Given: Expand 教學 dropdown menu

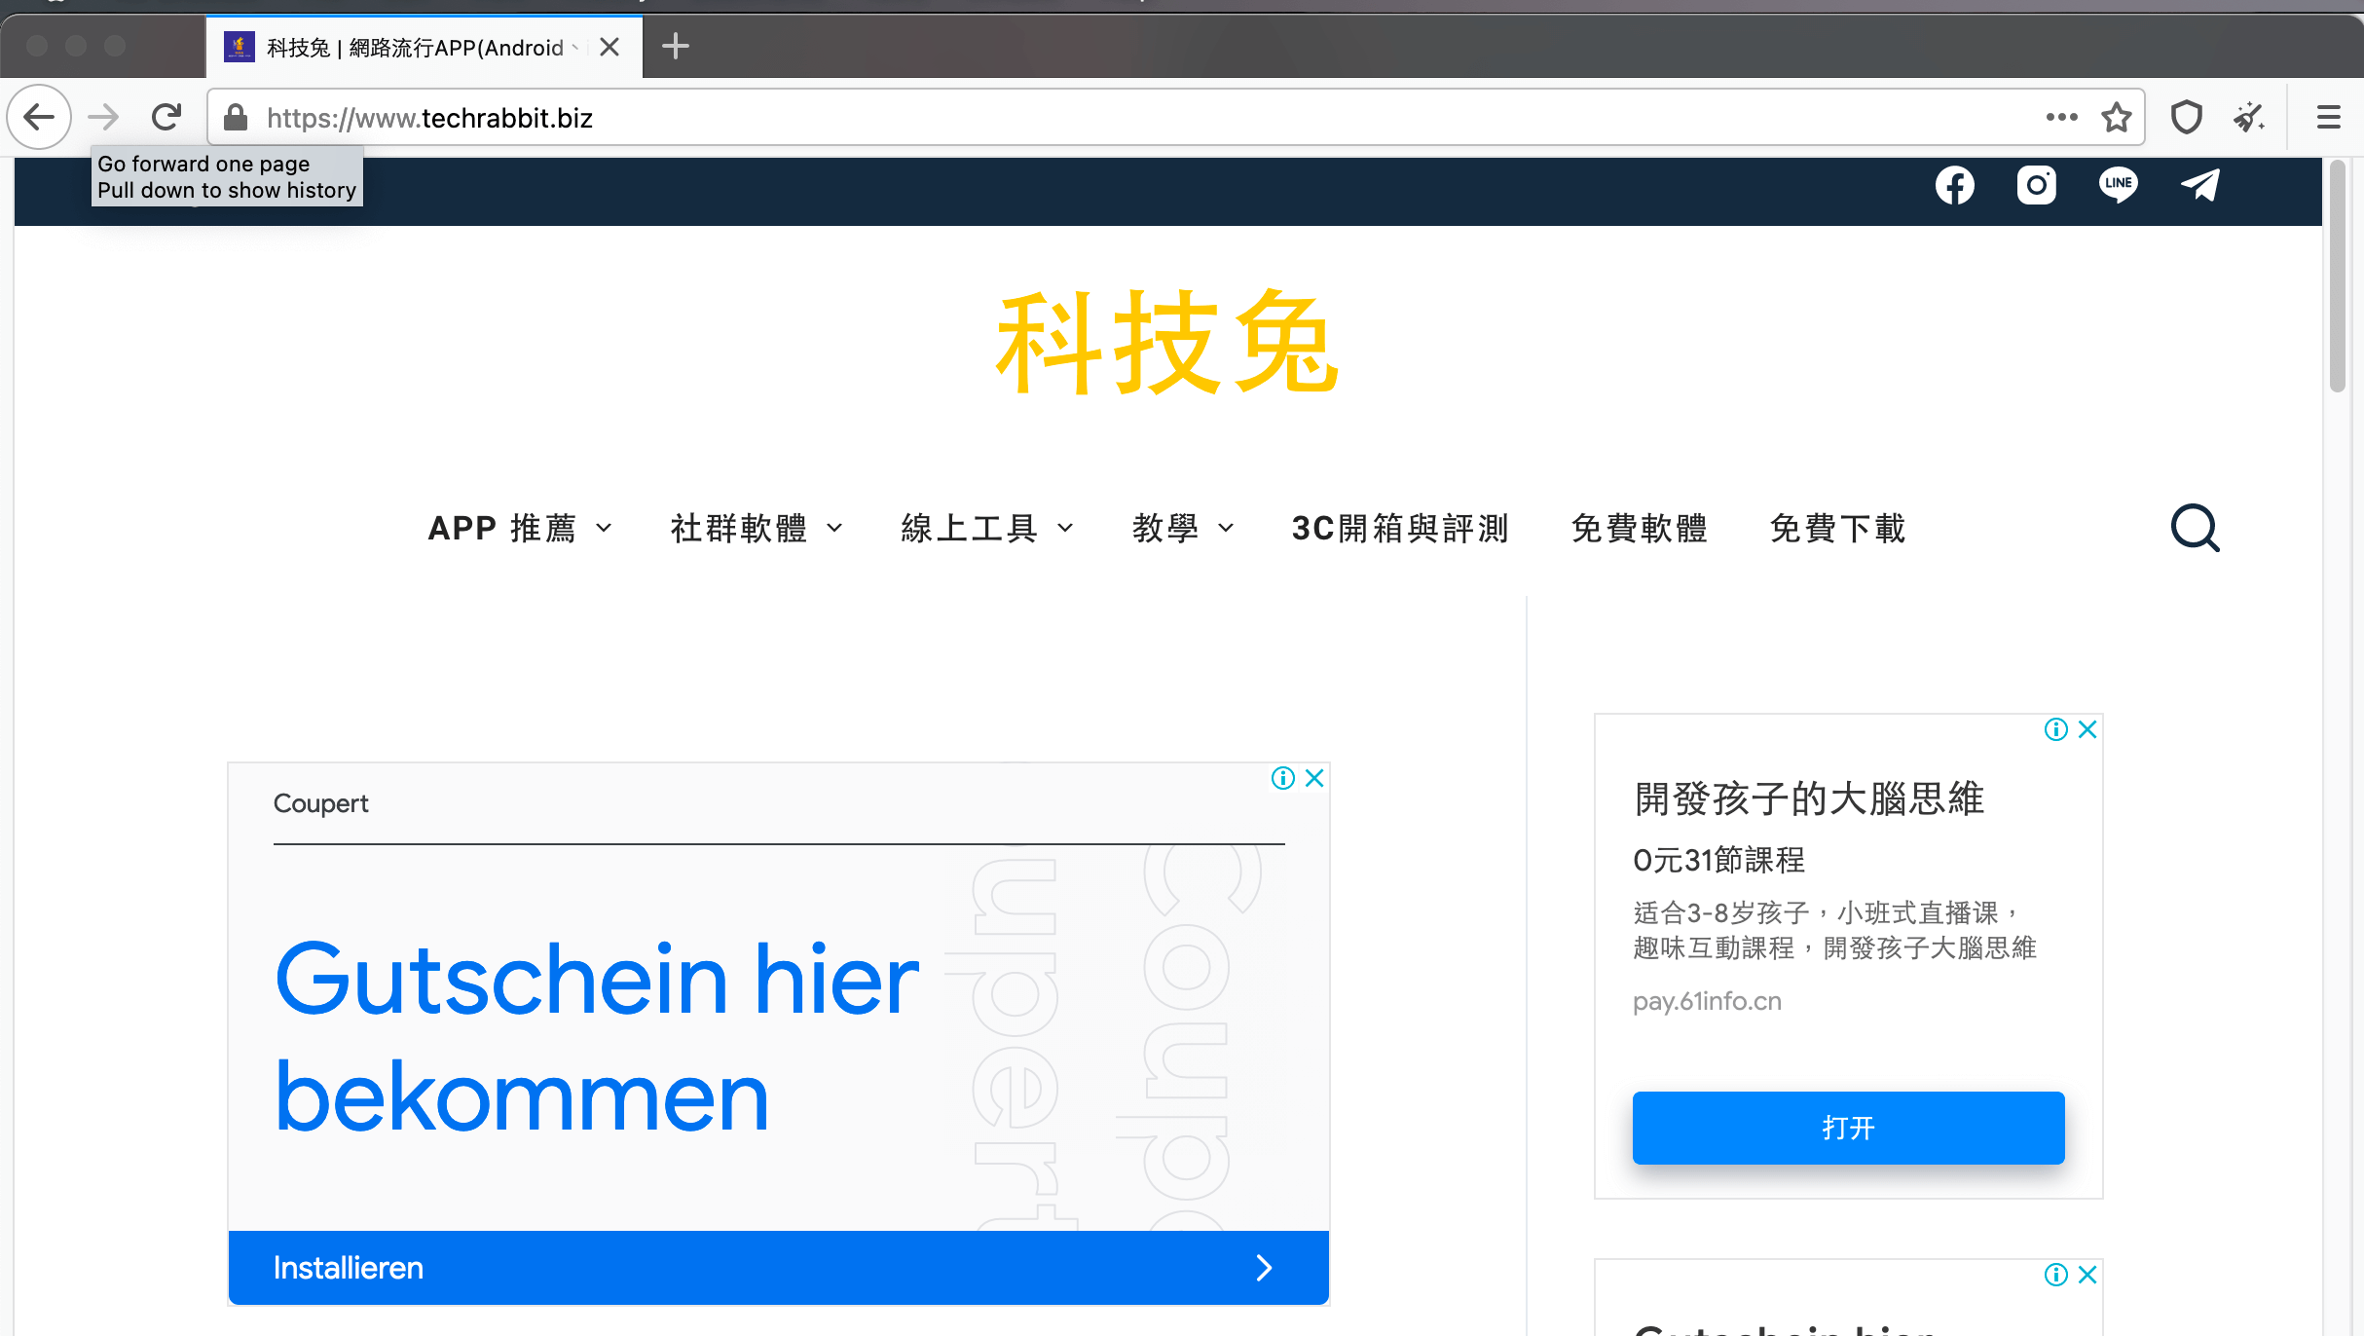Looking at the screenshot, I should click(x=1184, y=528).
